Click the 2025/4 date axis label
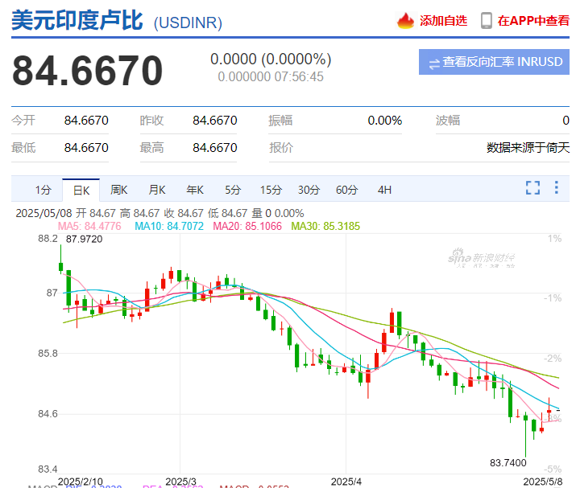Screen dimensions: 576x488 [x=346, y=482]
